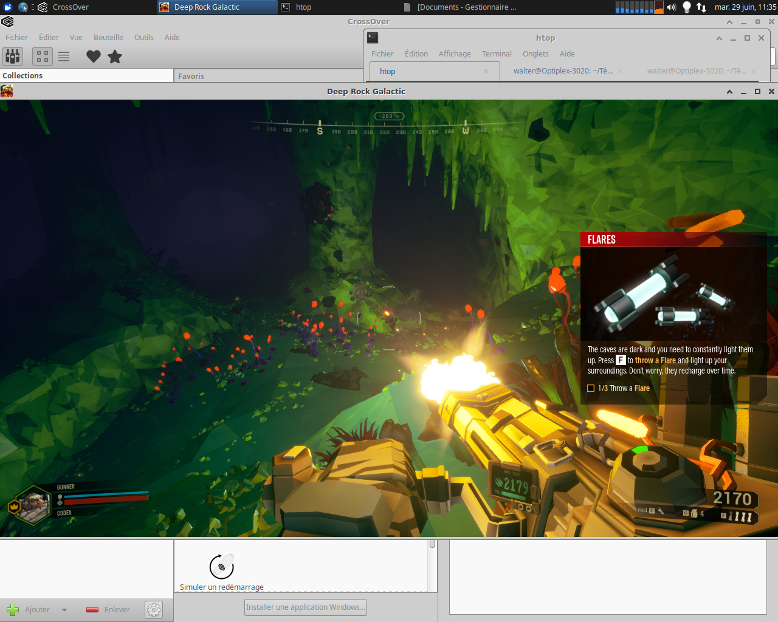Check the "1/3 Throw a Flare" objective box
Image resolution: width=778 pixels, height=622 pixels.
point(590,388)
